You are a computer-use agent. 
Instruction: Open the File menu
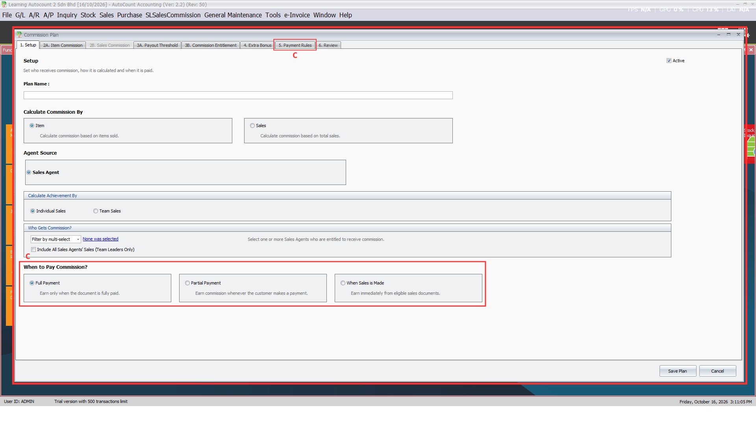tap(7, 15)
